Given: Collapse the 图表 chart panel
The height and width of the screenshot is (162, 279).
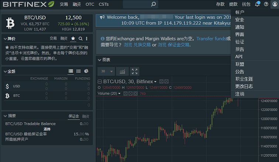Looking at the screenshot, I should click(x=100, y=60).
